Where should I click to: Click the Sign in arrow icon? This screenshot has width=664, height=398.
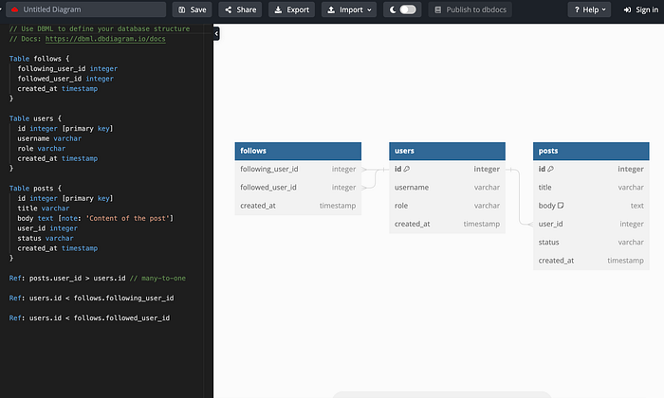[627, 9]
